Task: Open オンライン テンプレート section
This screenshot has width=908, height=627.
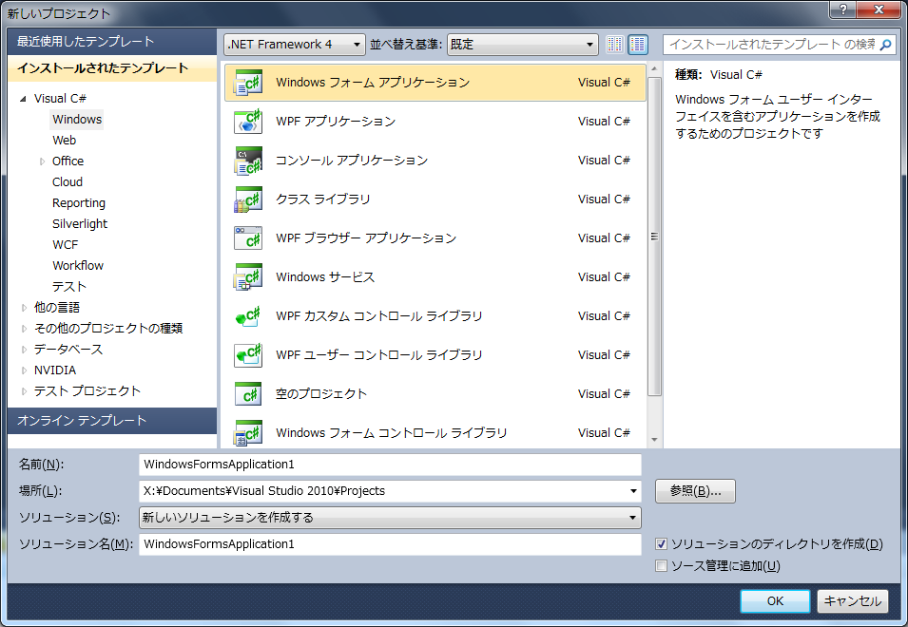Action: coord(112,421)
